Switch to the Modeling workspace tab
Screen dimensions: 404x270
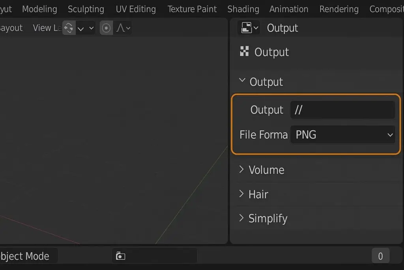coord(39,9)
